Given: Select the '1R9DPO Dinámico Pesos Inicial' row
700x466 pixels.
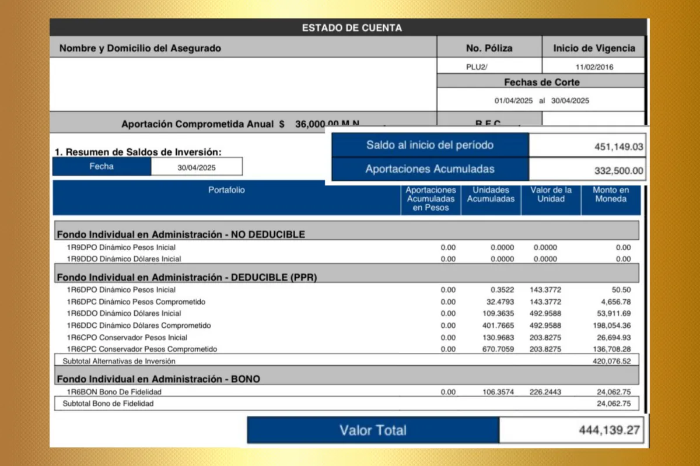Looking at the screenshot, I should pos(346,247).
